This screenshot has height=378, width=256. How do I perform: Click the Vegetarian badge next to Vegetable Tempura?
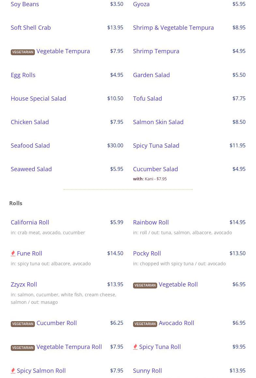click(x=23, y=52)
